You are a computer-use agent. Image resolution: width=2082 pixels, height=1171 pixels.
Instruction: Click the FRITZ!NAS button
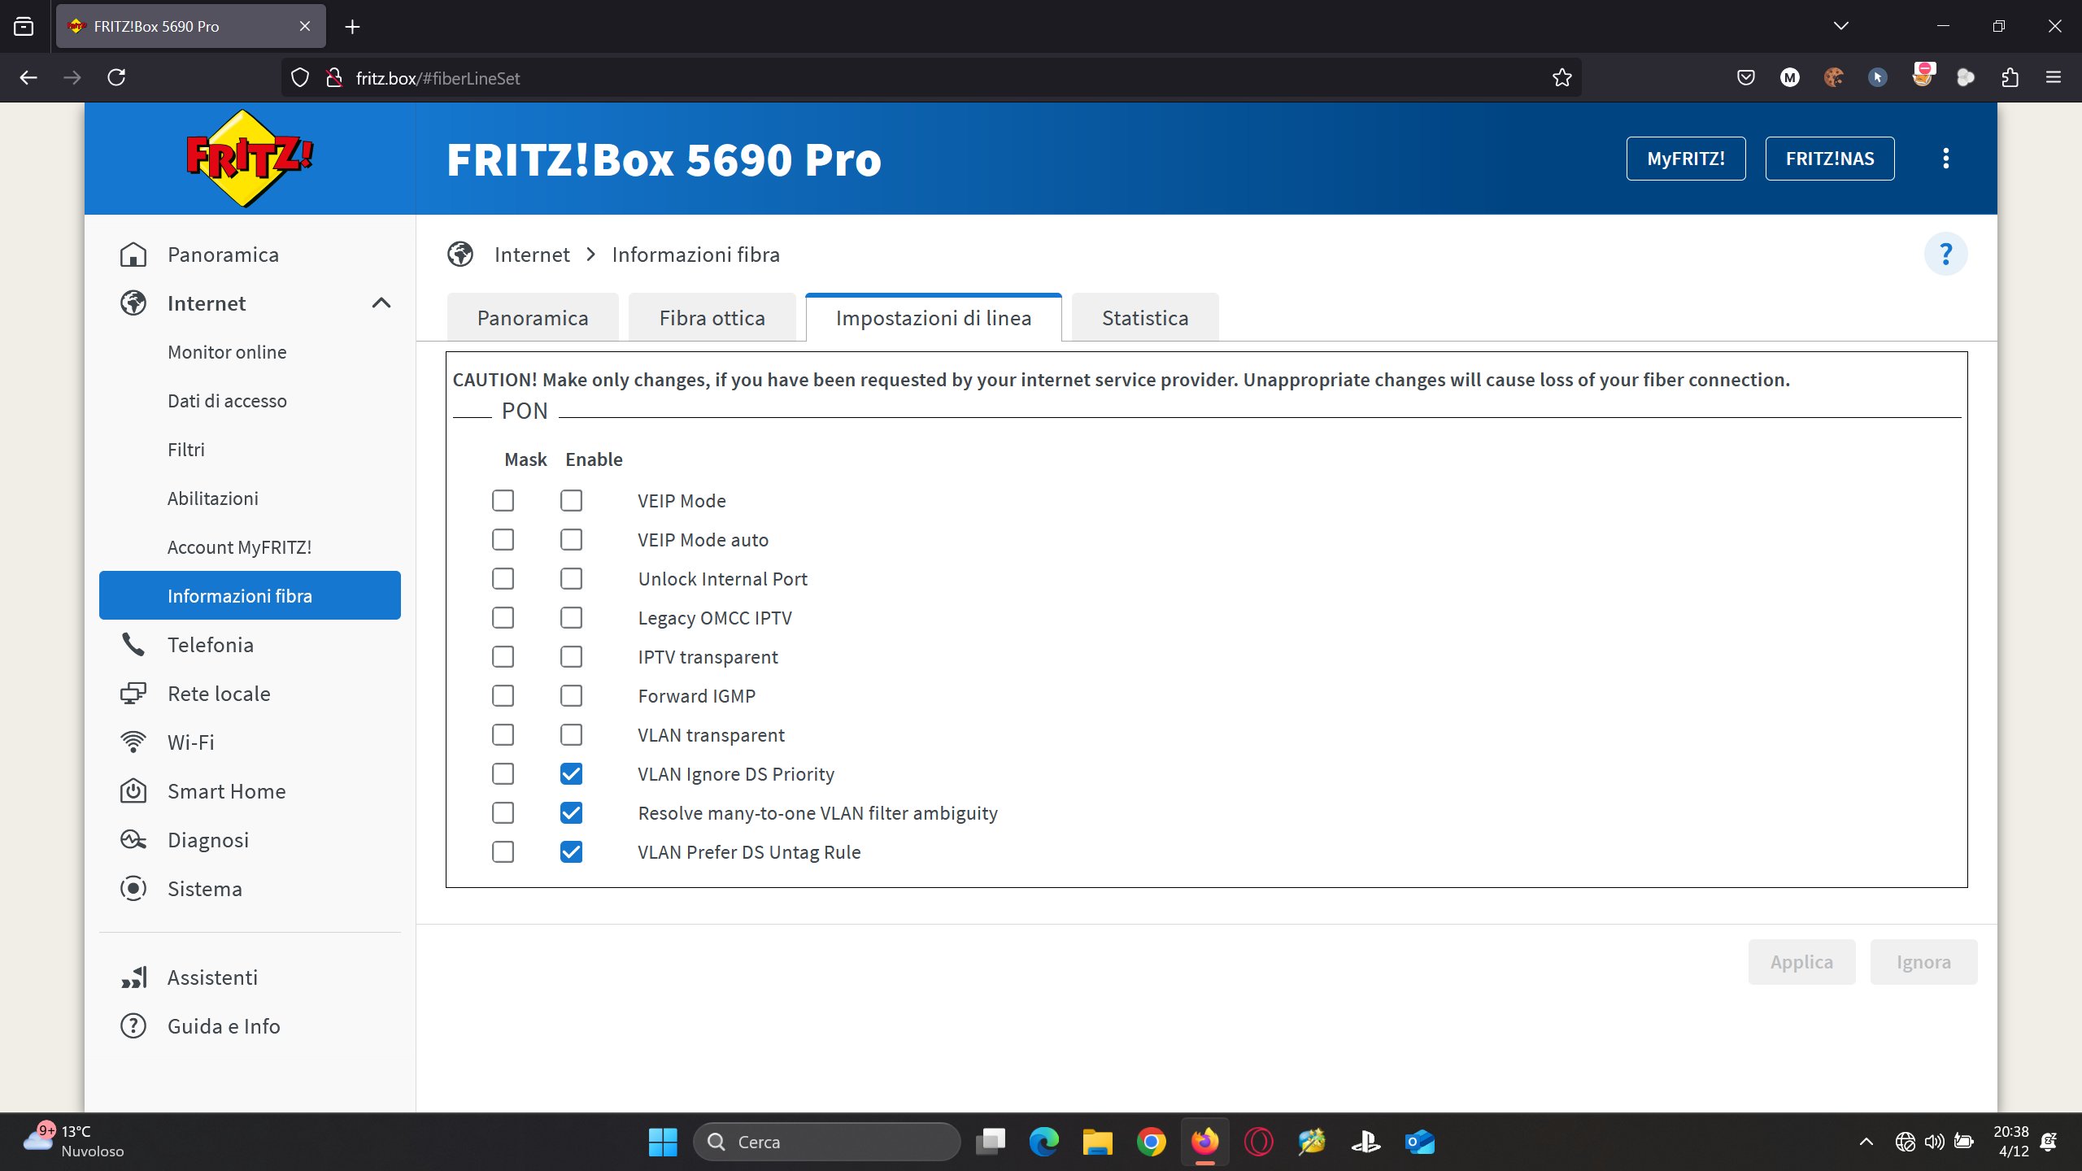1829,159
